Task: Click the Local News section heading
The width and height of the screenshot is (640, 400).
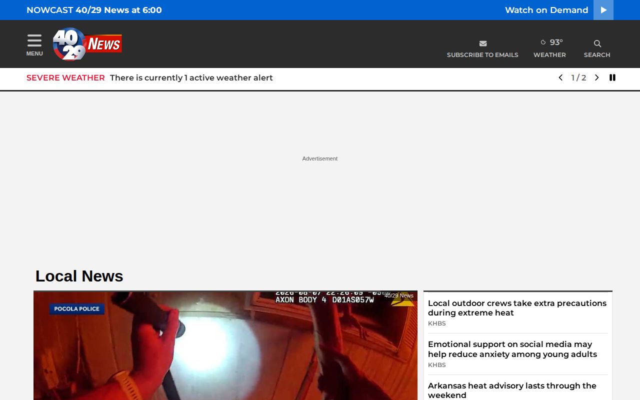Action: (79, 276)
